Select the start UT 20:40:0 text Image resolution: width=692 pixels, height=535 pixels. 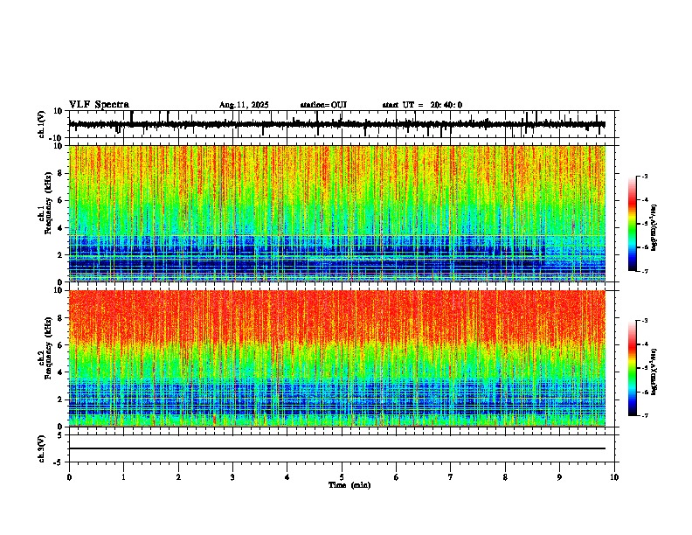(x=422, y=105)
